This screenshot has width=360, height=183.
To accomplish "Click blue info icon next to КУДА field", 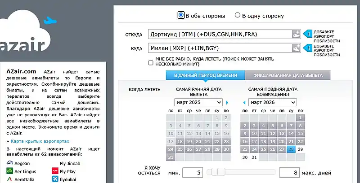I will coord(308,48).
